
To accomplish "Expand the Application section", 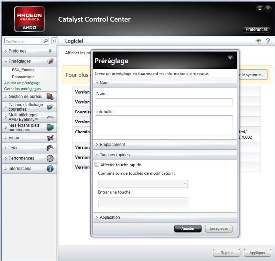I will click(x=165, y=217).
